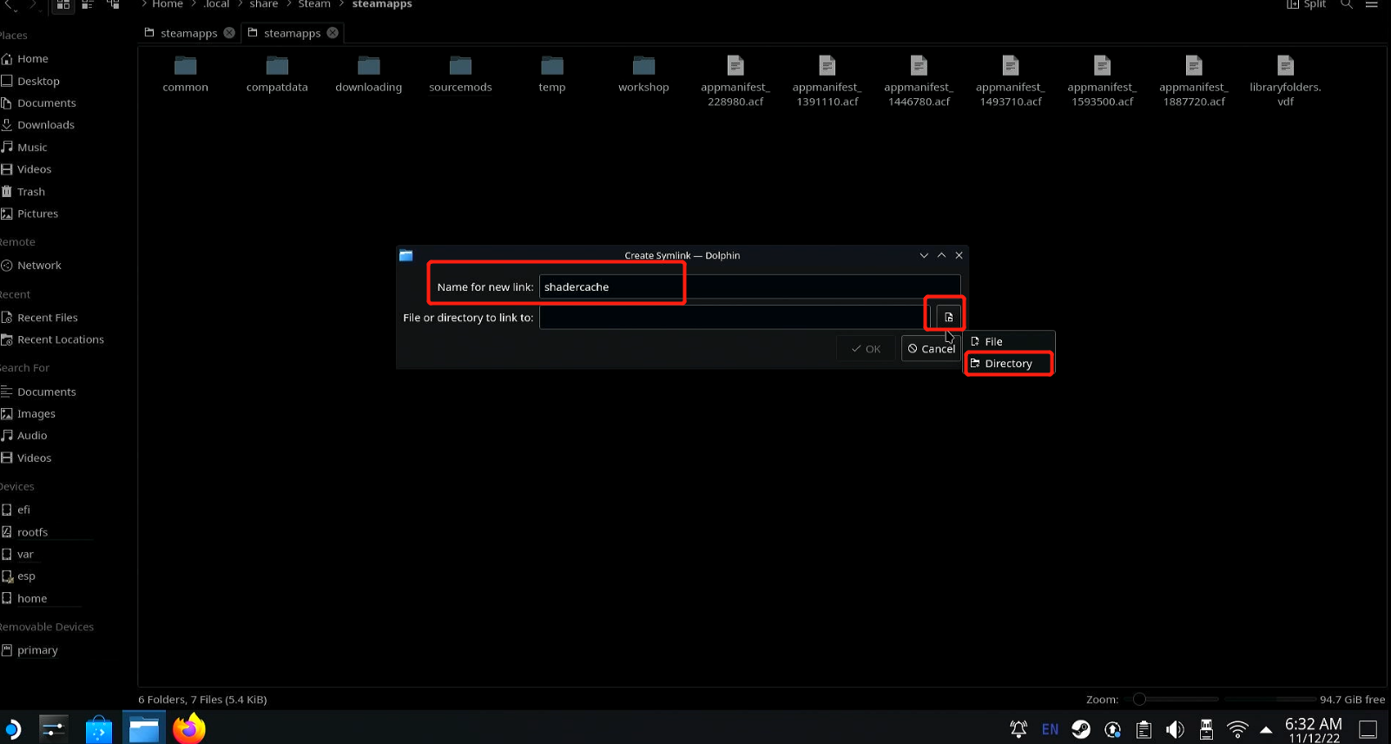Navigate to Home in breadcrumb
This screenshot has height=744, width=1391.
pyautogui.click(x=168, y=4)
